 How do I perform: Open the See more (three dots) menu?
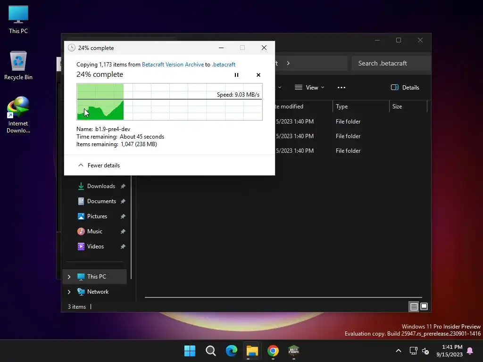341,87
